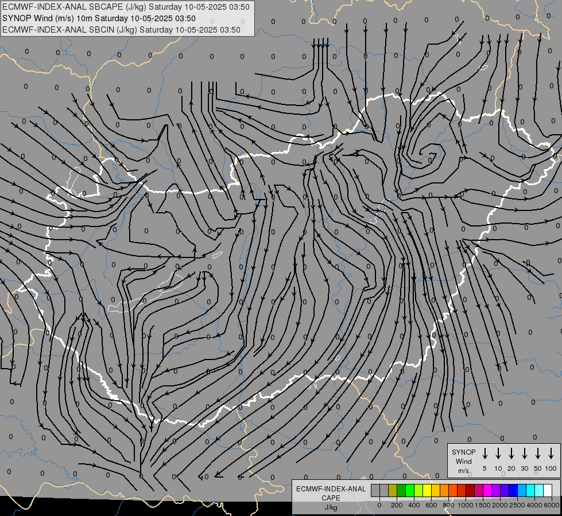Click the 4000 tick label on CAPE scale
Screen dimensions: 562x516
point(534,505)
